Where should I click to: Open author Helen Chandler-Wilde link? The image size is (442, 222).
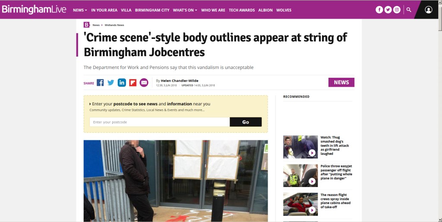click(180, 81)
